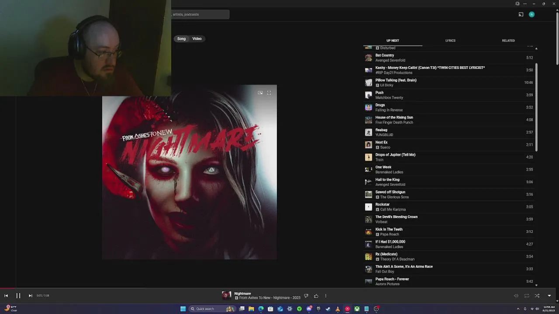Open the three-dot song options menu

click(x=325, y=296)
